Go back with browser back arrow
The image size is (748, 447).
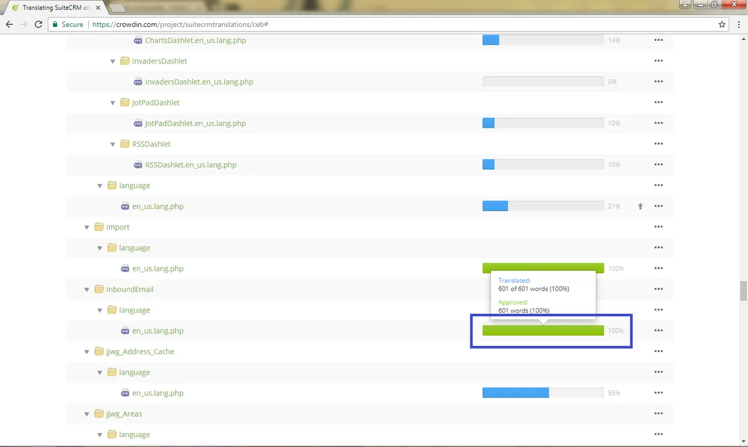coord(9,25)
